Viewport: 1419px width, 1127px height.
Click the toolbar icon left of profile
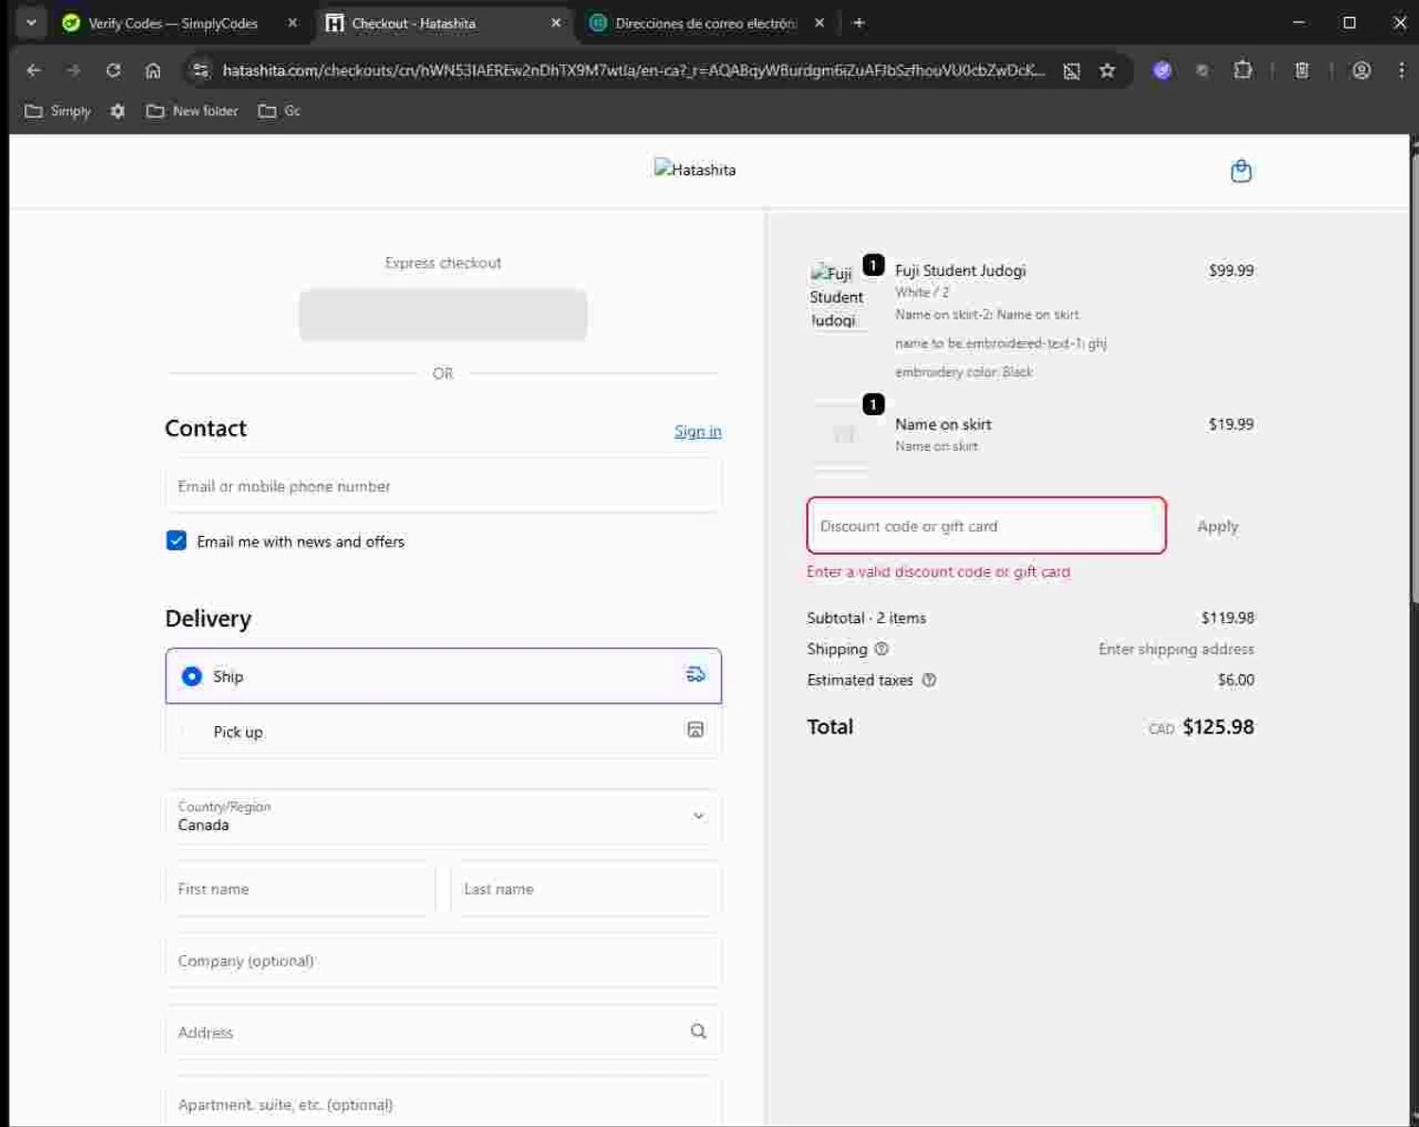pos(1302,70)
